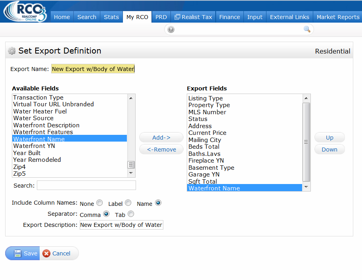Select the None column names radio button
The height and width of the screenshot is (280, 362).
pos(100,203)
